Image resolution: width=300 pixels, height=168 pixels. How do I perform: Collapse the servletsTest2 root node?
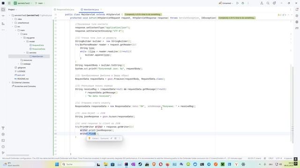[x=9, y=15]
